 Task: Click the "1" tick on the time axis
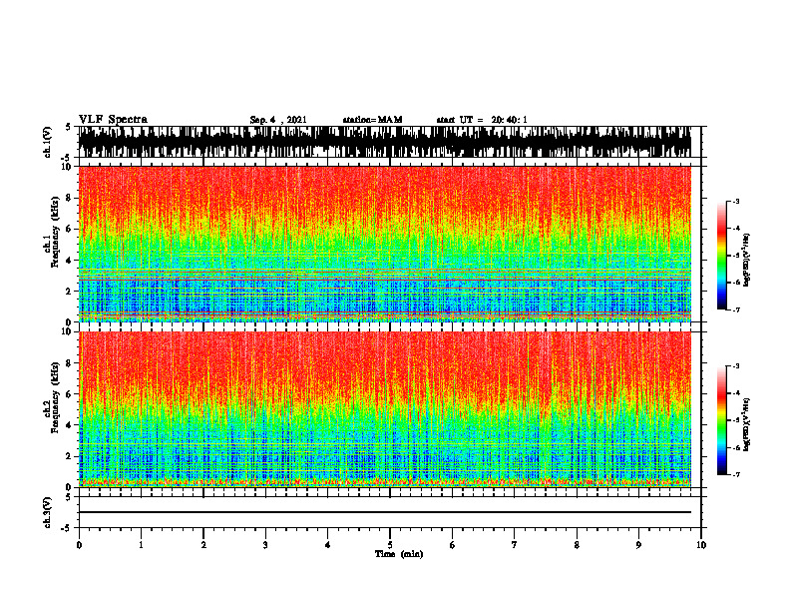[141, 545]
